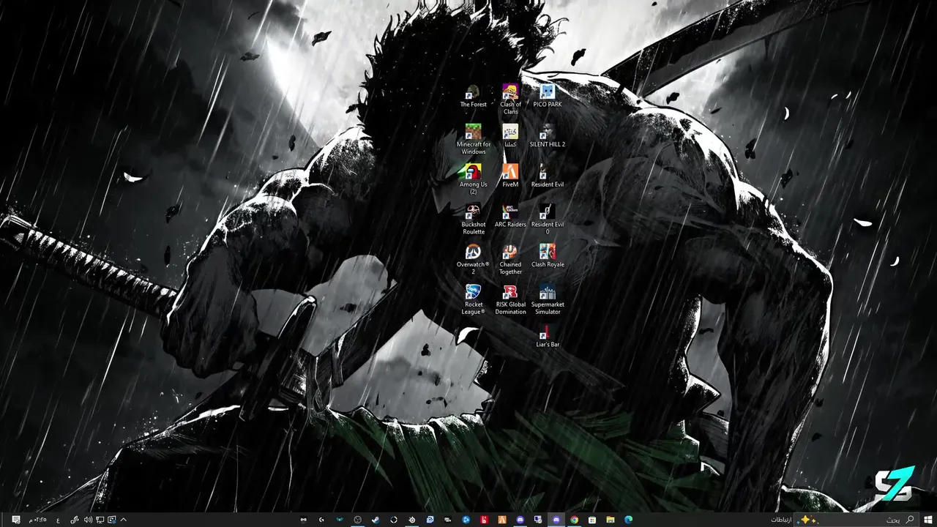Show hidden system tray icons
The height and width of the screenshot is (527, 937).
(123, 520)
